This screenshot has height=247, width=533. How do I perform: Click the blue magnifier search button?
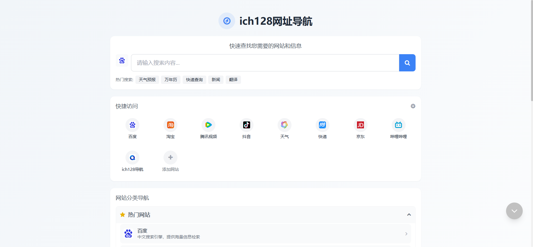point(407,63)
